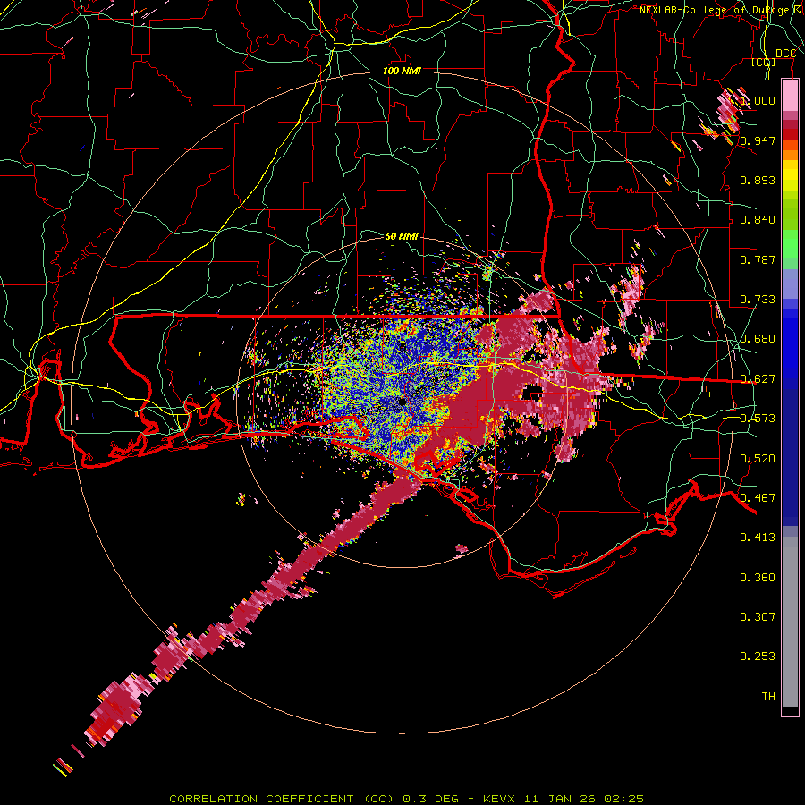Viewport: 805px width, 805px height.
Task: Click the 0.253 scale value
Action: click(x=758, y=657)
